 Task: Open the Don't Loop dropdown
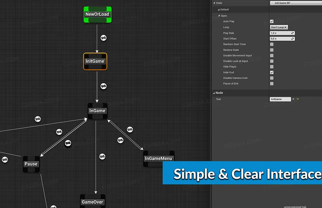click(x=279, y=27)
